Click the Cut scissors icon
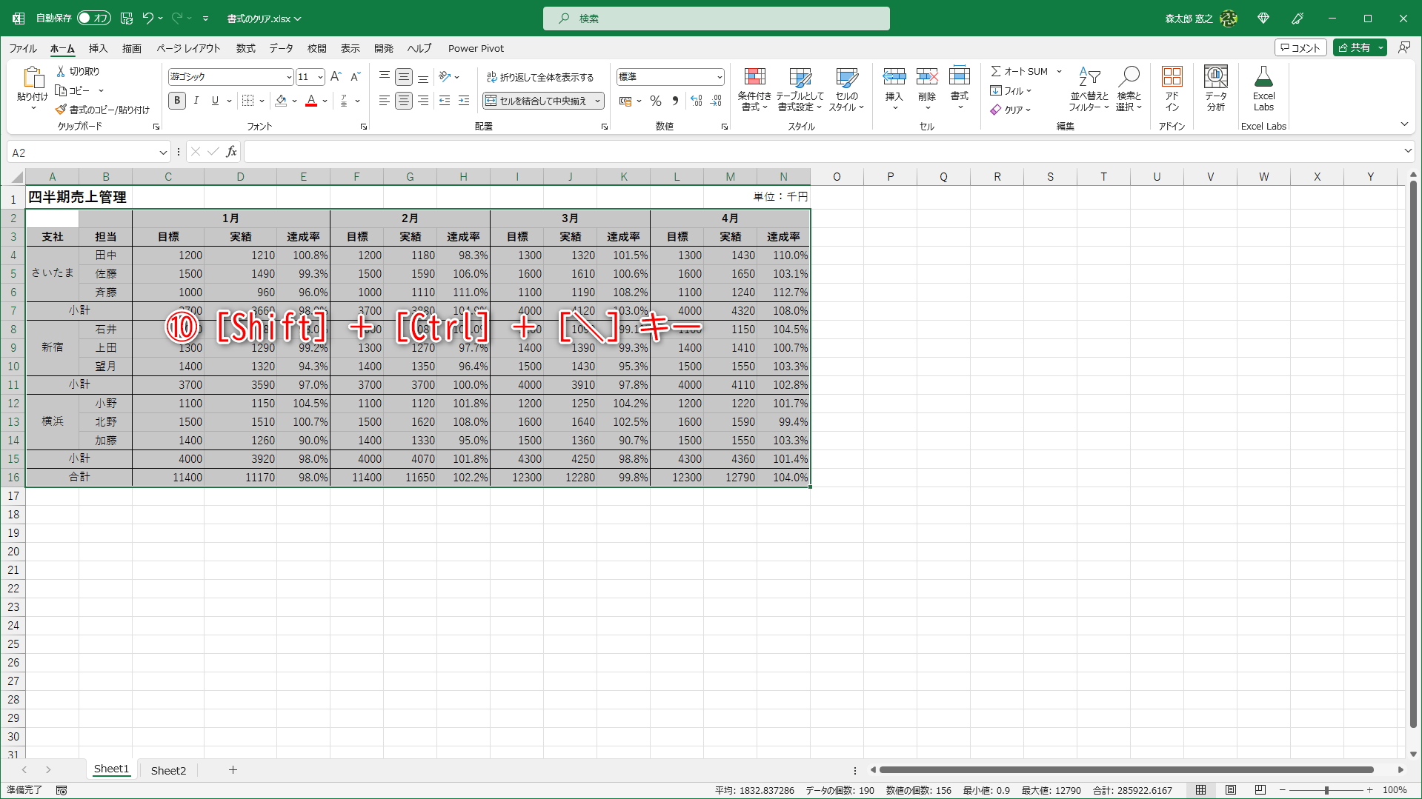The height and width of the screenshot is (799, 1422). point(61,71)
